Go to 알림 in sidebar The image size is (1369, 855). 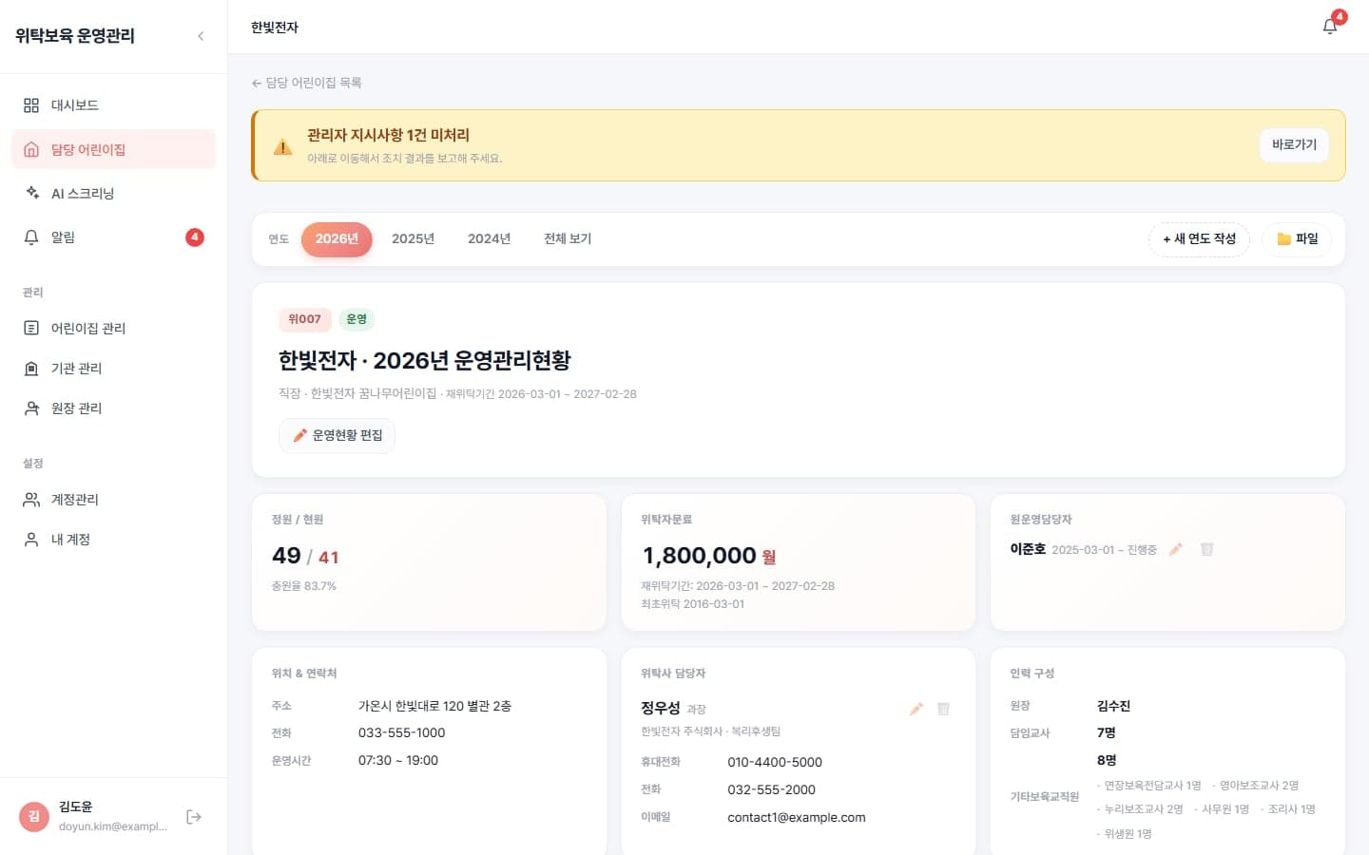(113, 237)
